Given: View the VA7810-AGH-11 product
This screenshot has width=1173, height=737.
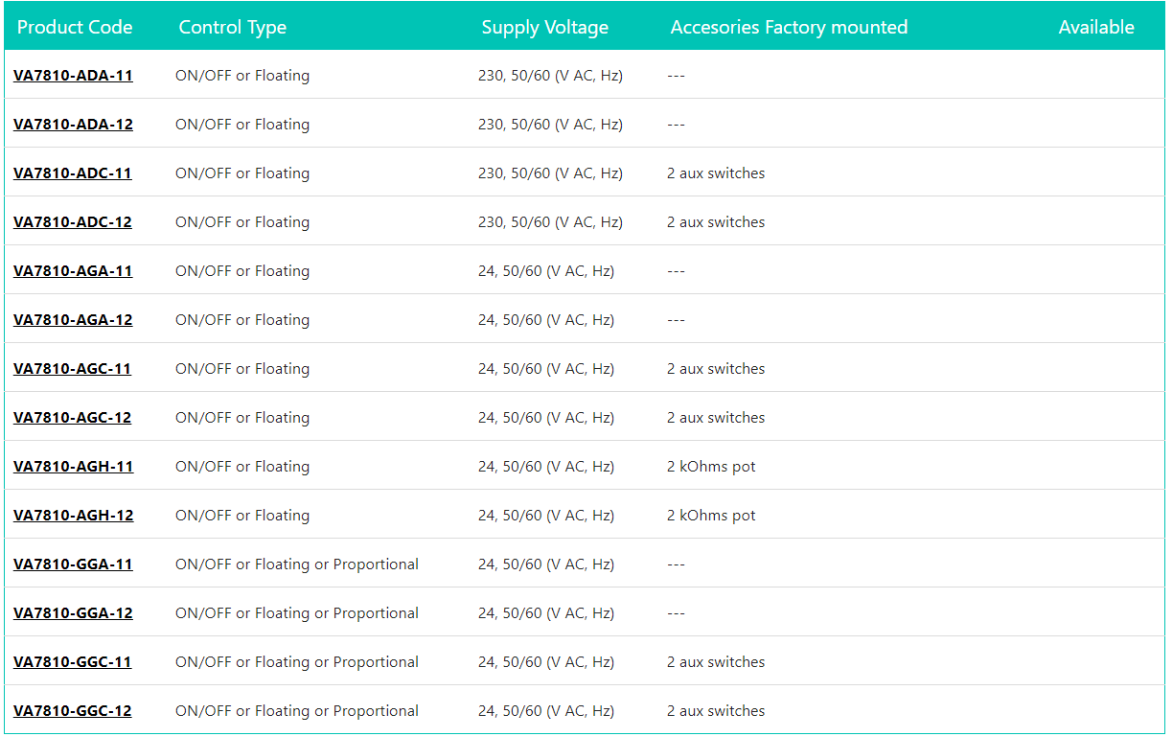Looking at the screenshot, I should tap(73, 467).
